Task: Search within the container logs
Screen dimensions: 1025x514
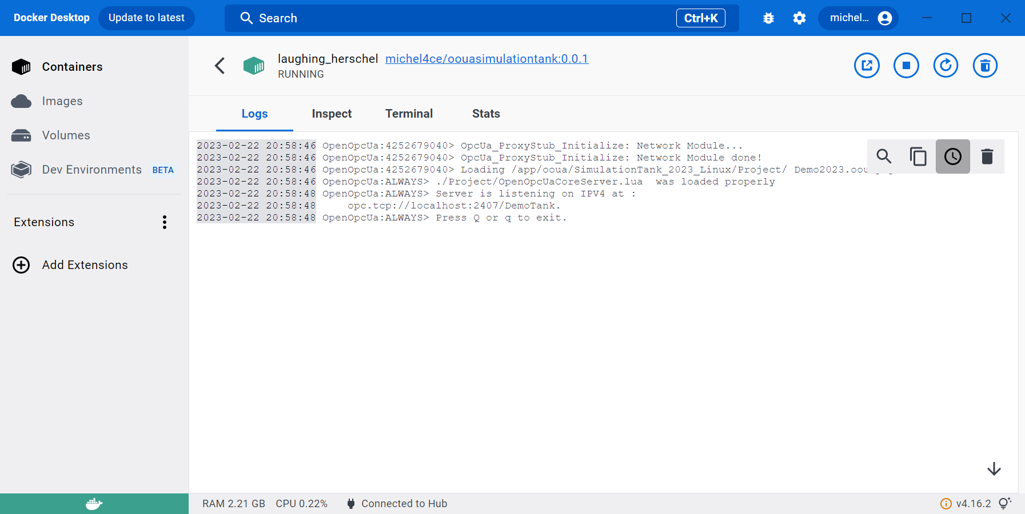Action: tap(884, 156)
